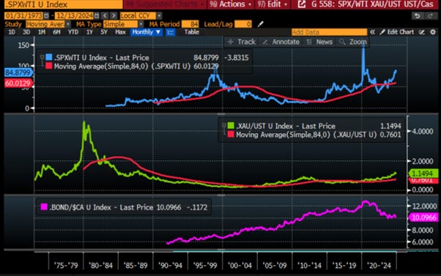The image size is (441, 276).
Task: Click the .SPXWTI U Index ticker field
Action: tap(64, 4)
